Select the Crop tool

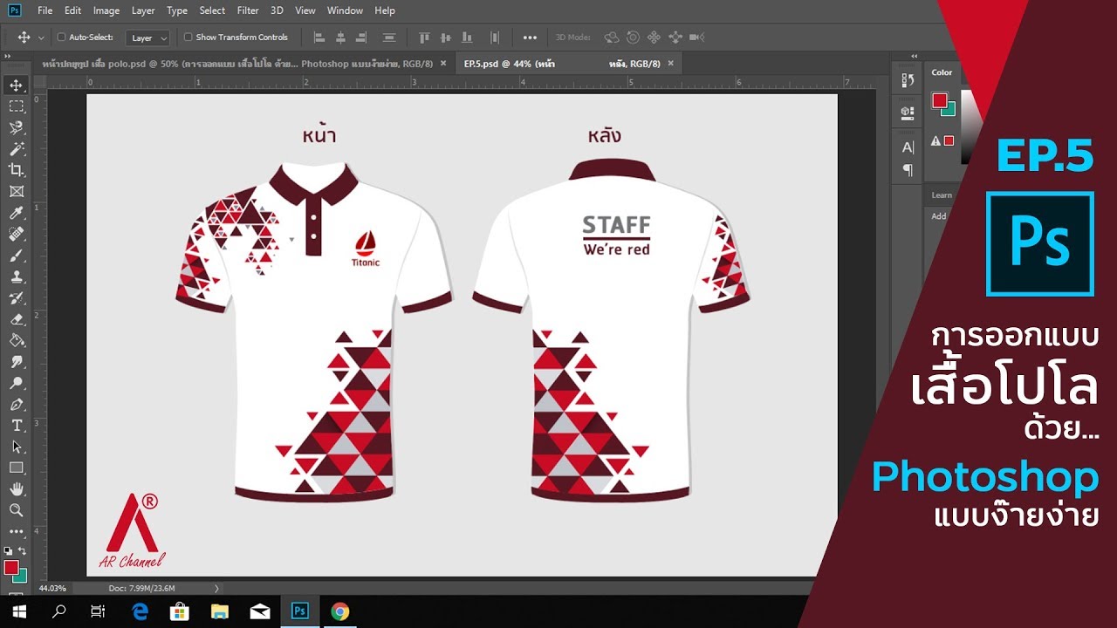[x=17, y=170]
